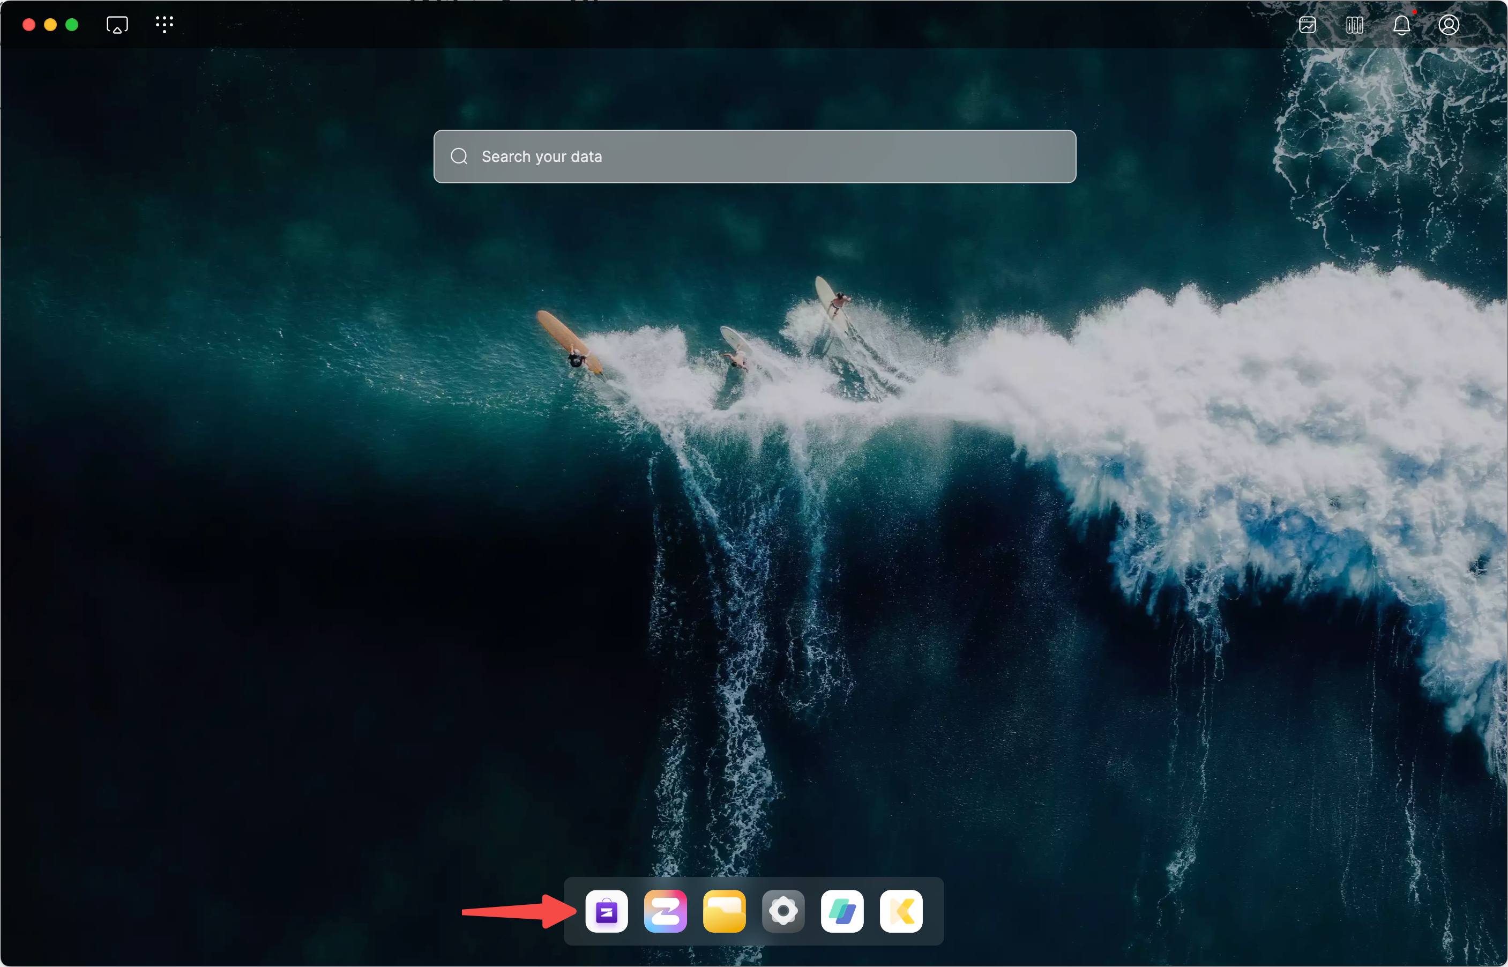Screen dimensions: 1508x967
Task: Open the yellow K-shaped app in dock
Action: click(901, 911)
